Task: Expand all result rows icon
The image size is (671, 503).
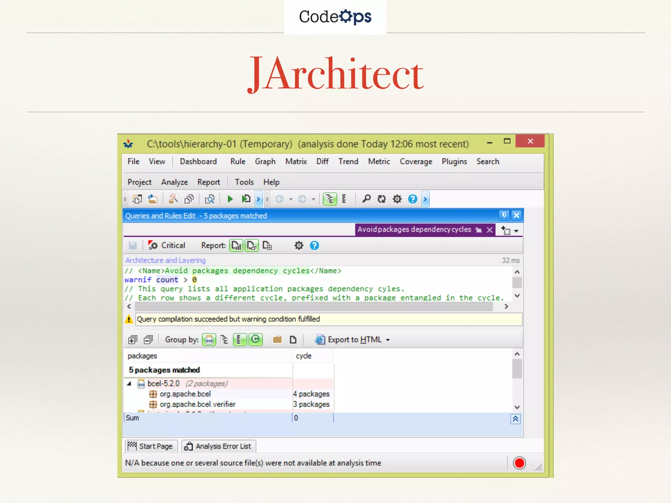Action: click(x=133, y=340)
